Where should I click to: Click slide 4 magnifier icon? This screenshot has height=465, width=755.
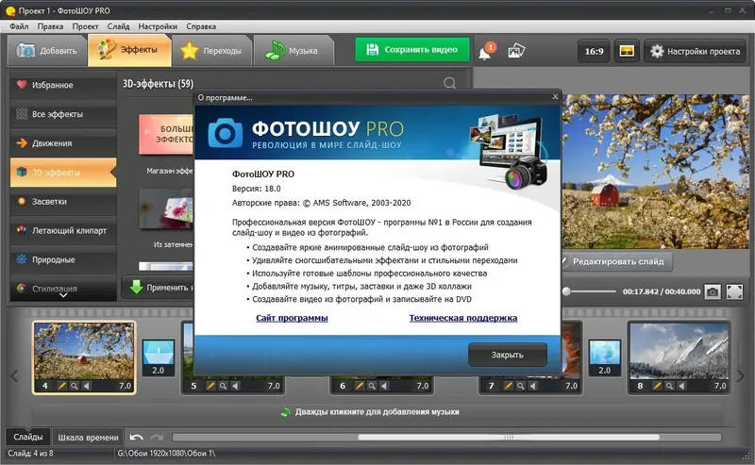pos(75,386)
